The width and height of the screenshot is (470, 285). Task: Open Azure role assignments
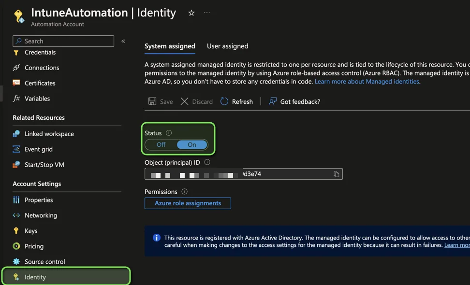[x=188, y=203]
